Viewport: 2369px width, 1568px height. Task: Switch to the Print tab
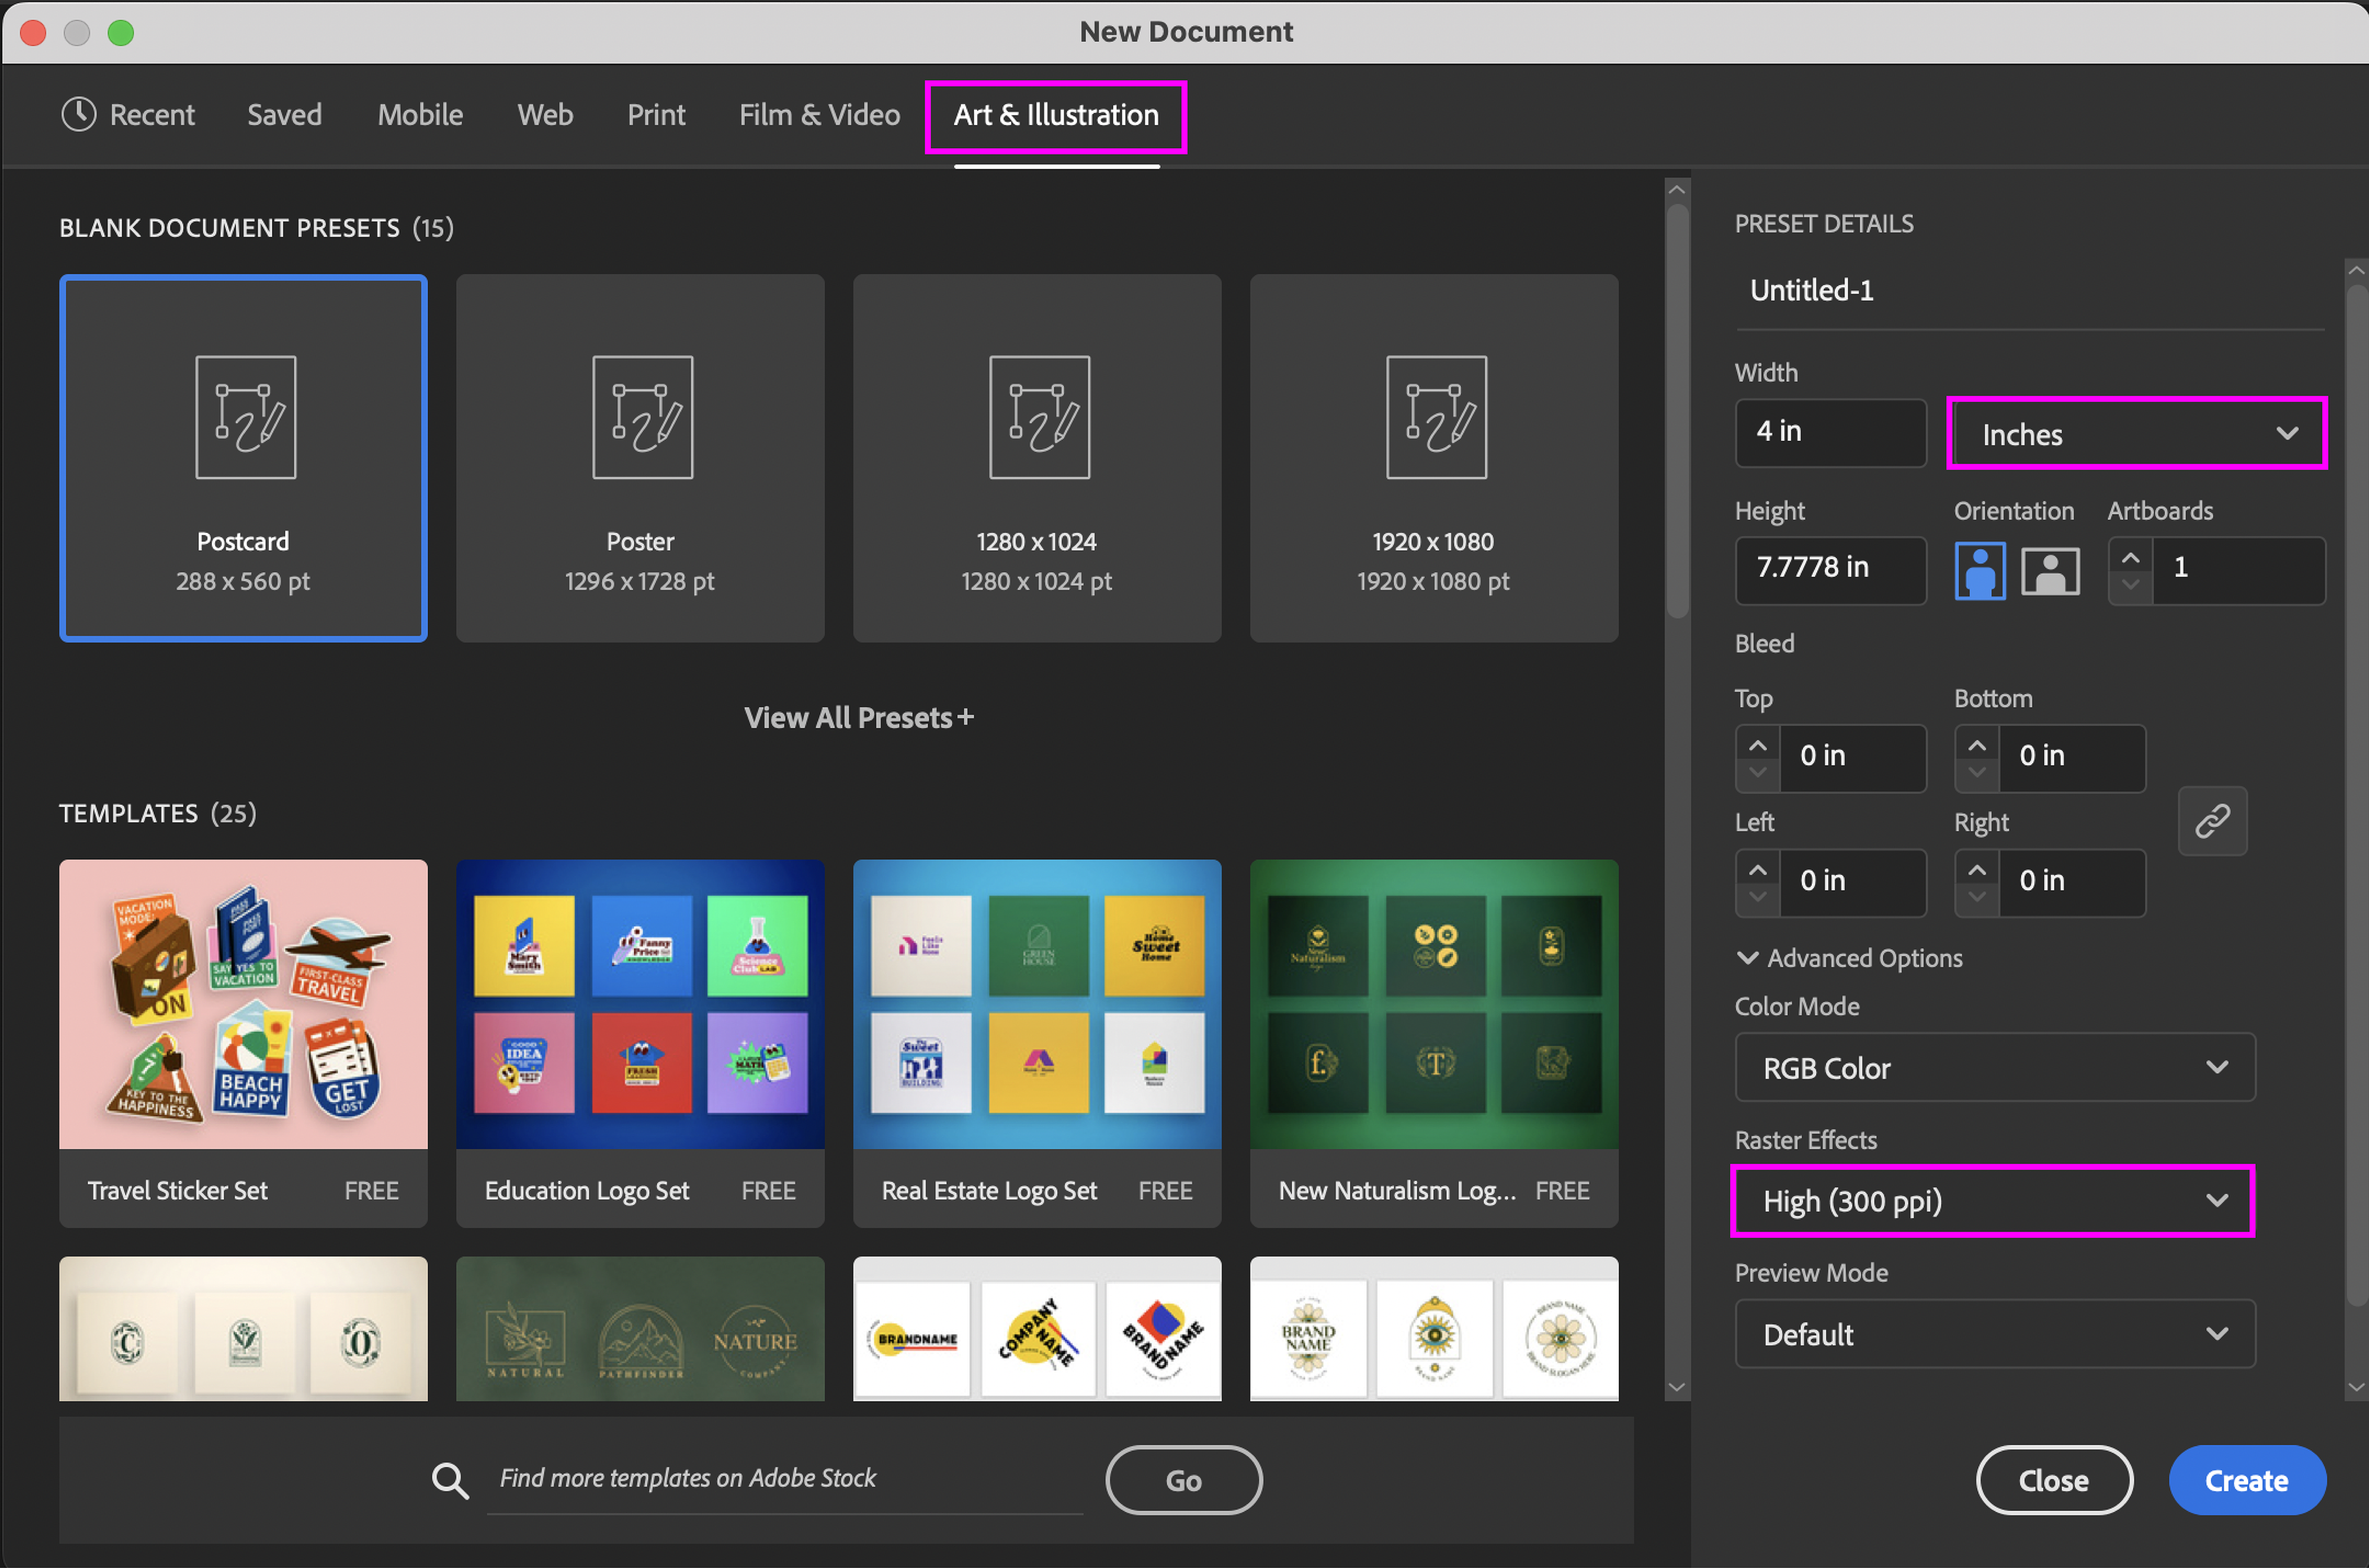(656, 115)
